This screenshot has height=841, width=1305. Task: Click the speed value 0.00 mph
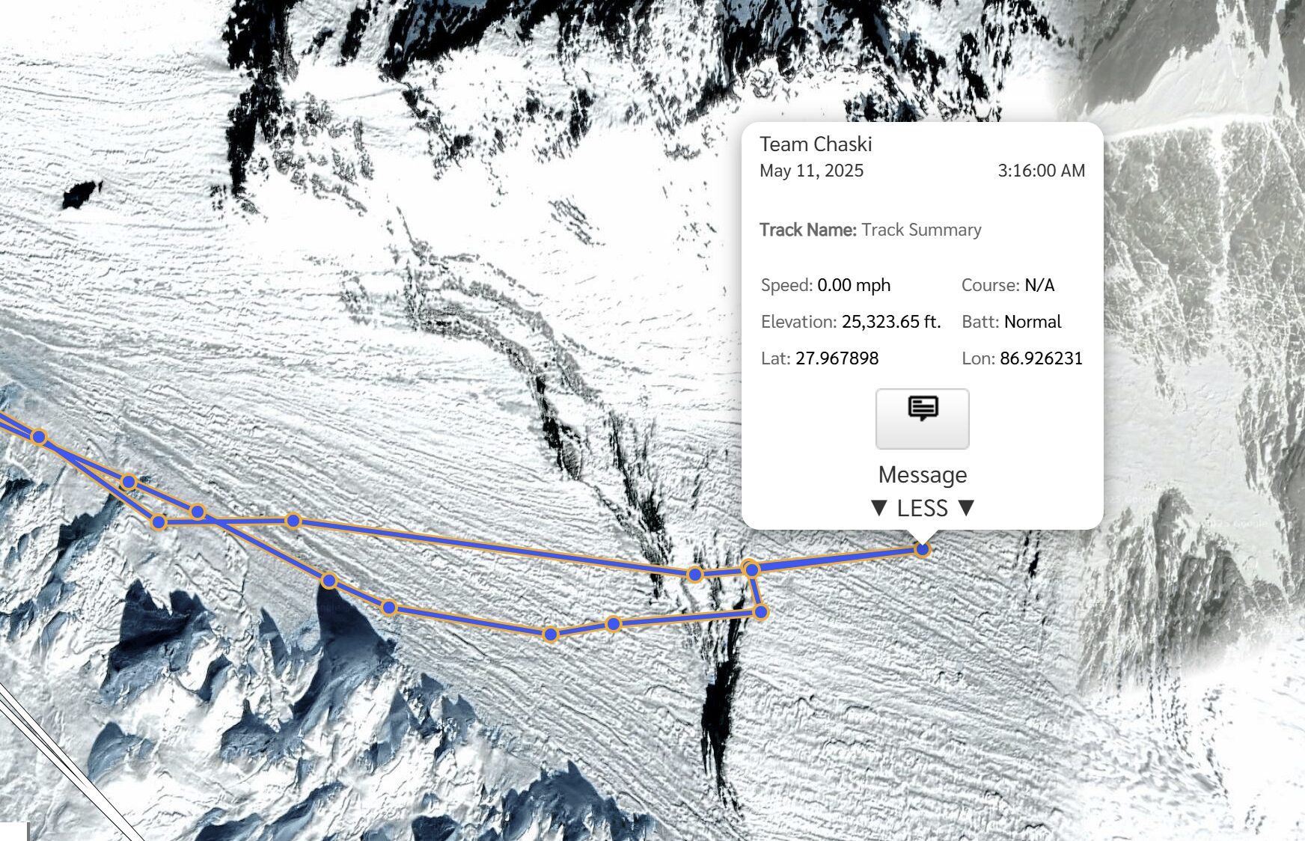tap(854, 285)
